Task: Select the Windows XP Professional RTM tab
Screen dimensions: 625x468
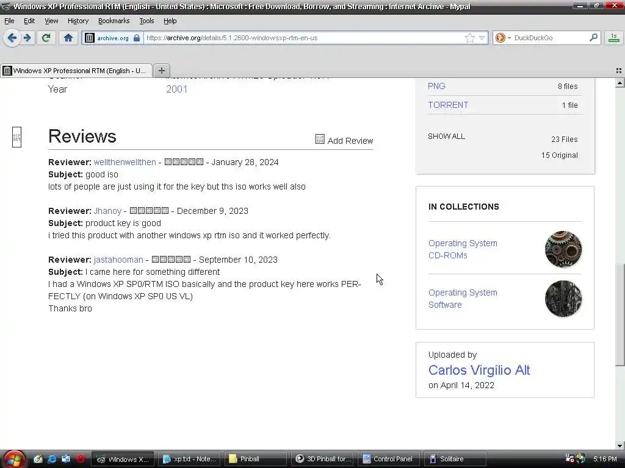Action: click(76, 71)
